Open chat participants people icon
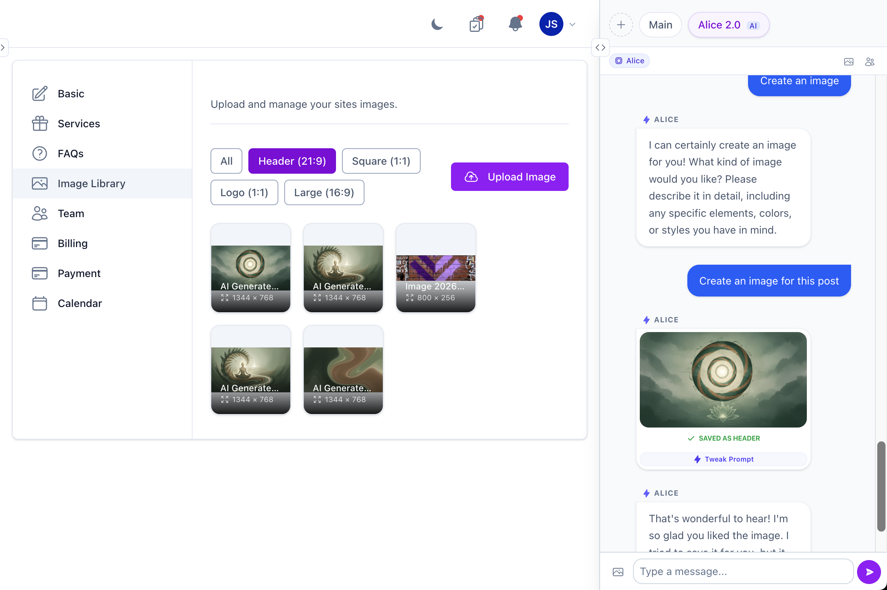 click(869, 61)
